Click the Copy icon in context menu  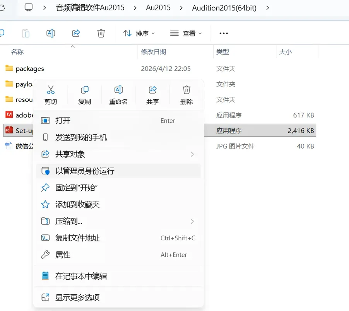[x=85, y=90]
